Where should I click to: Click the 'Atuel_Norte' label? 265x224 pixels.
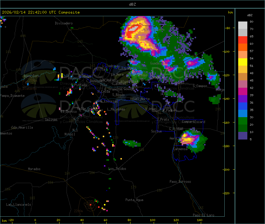point(140,99)
